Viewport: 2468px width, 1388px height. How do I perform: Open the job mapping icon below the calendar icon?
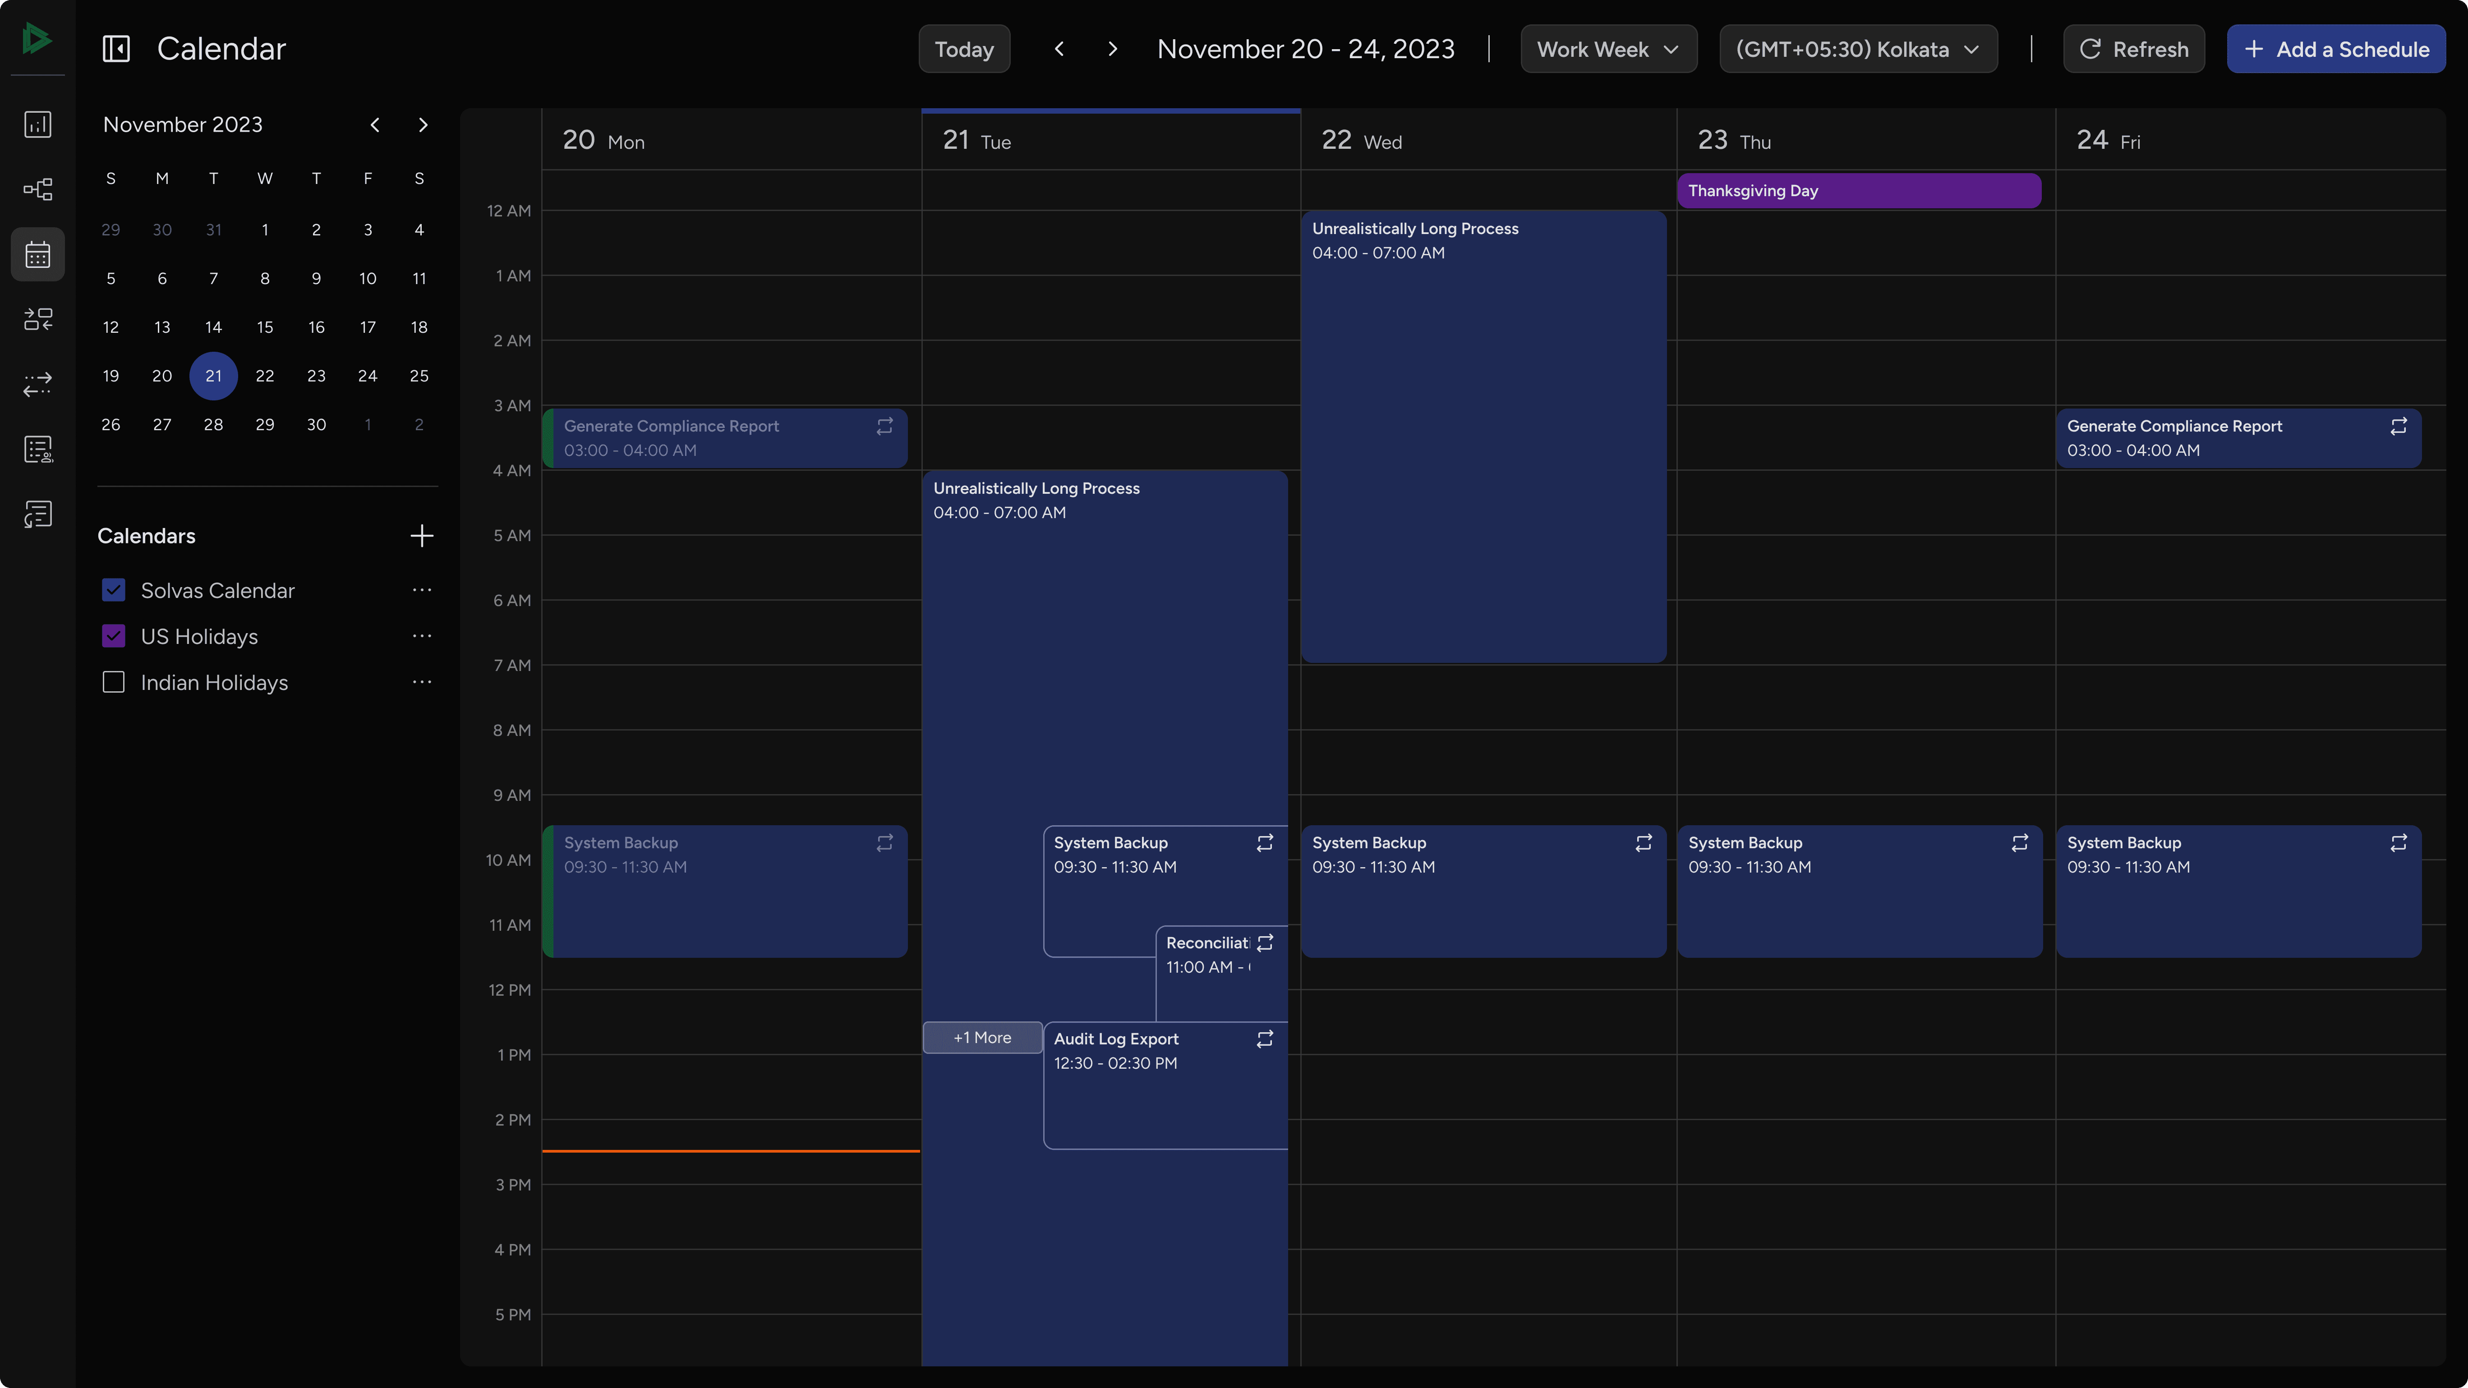37,319
